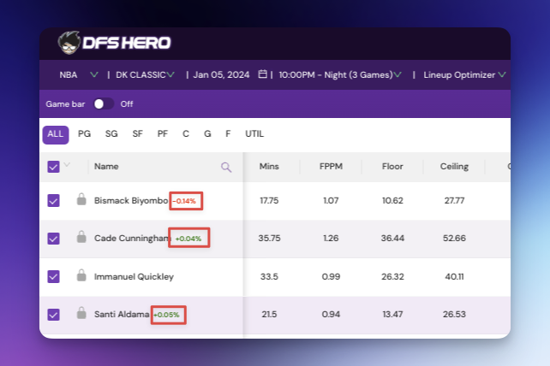Open the 10:00PM Night slate dropdown

340,75
